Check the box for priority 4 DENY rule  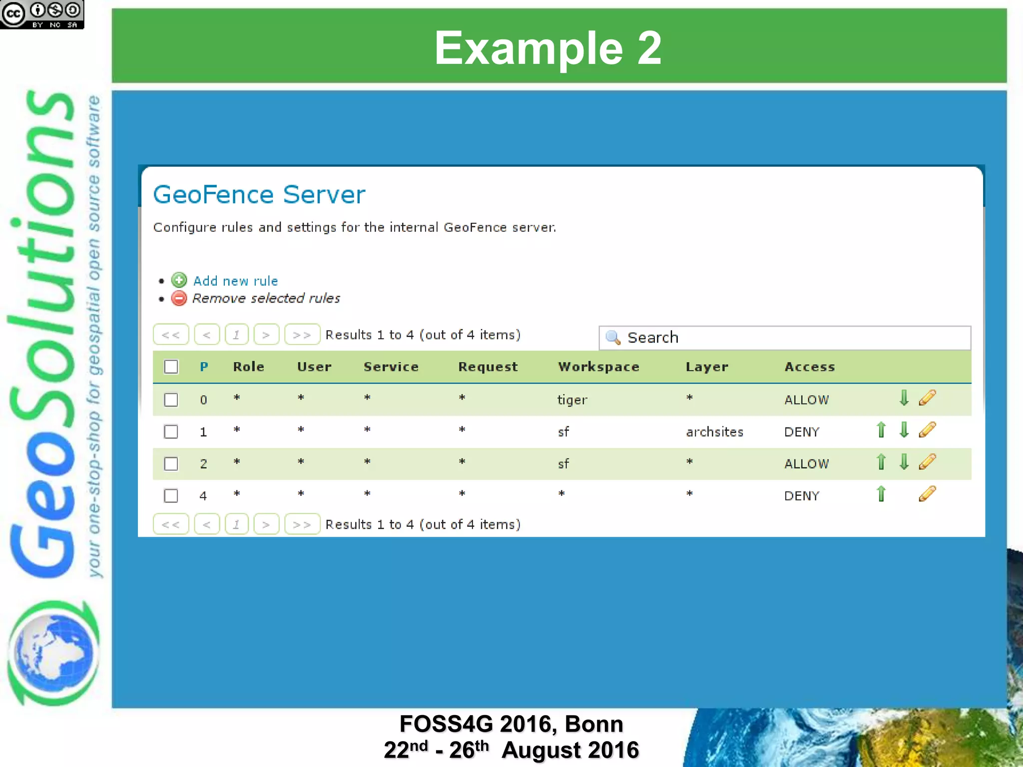point(171,496)
